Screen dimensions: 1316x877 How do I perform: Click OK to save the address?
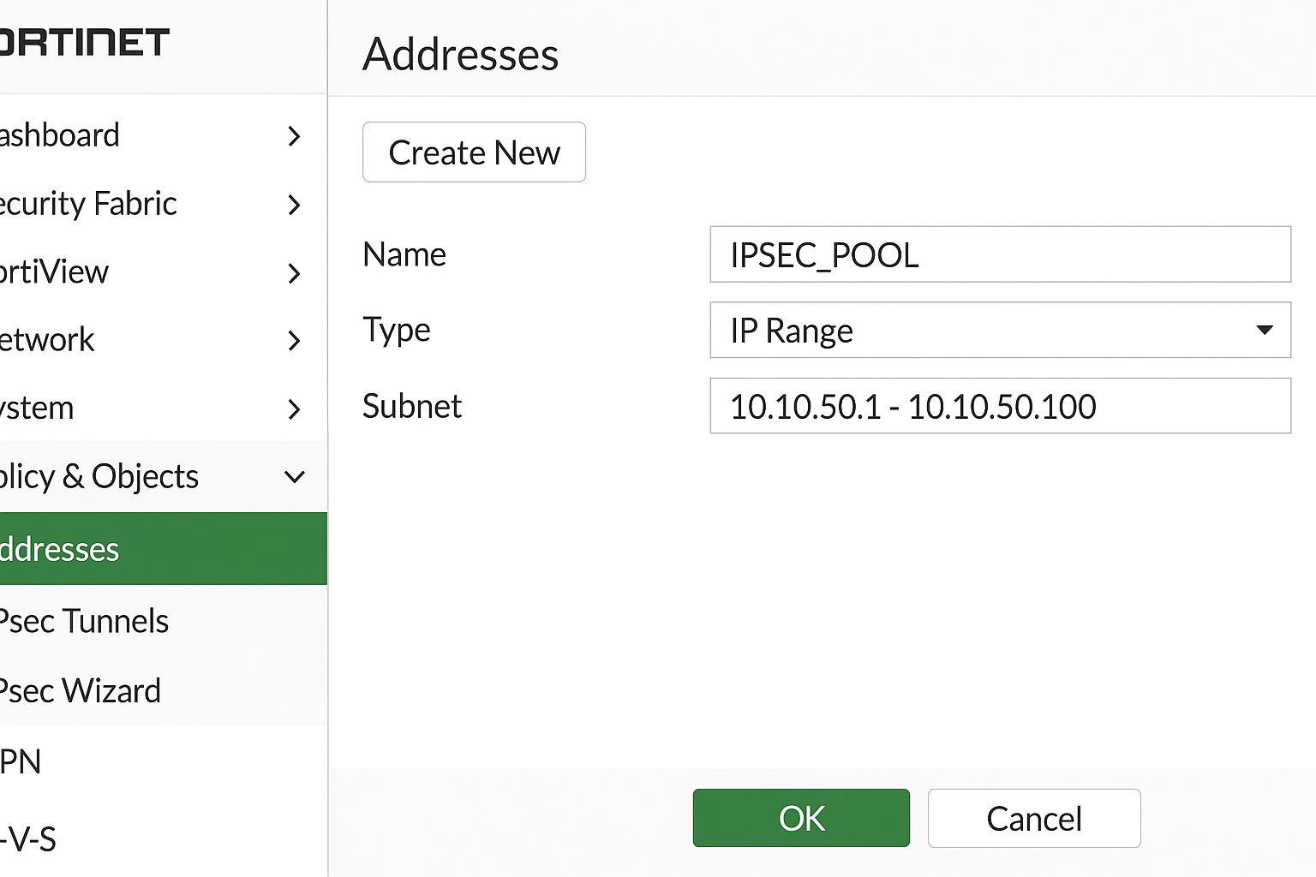click(x=800, y=818)
